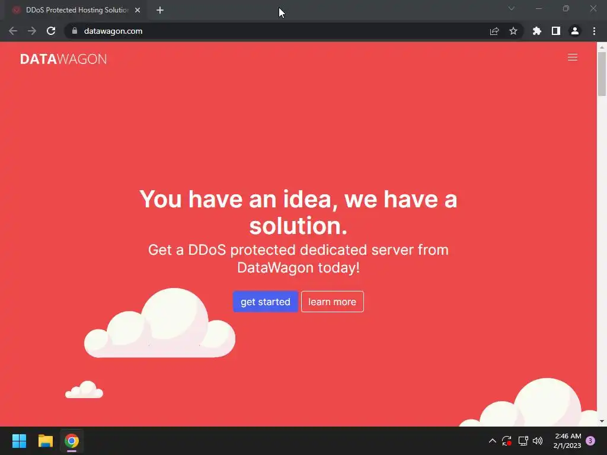This screenshot has width=607, height=455.
Task: Click the scrollbar up arrow
Action: coord(602,47)
